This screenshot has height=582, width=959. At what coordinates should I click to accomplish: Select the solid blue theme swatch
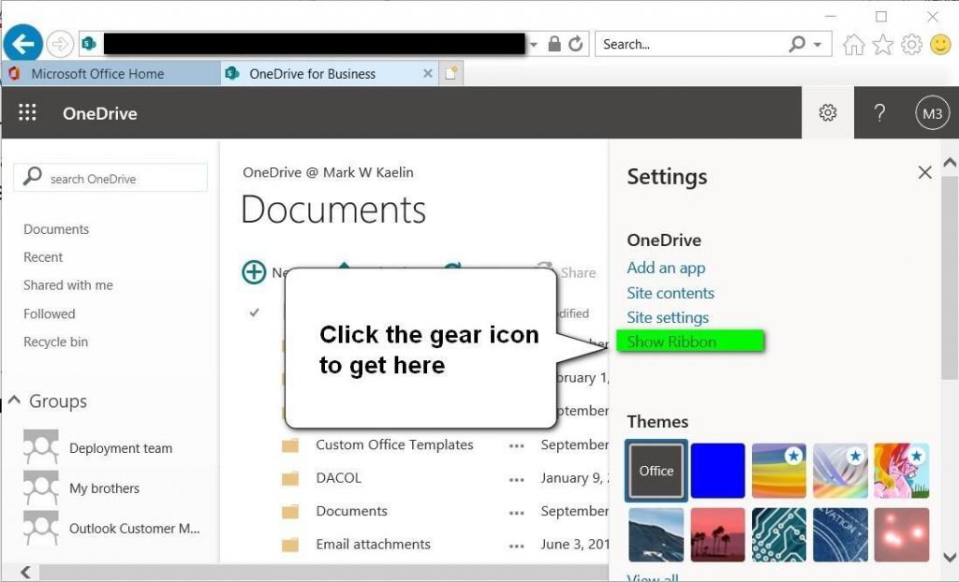click(x=717, y=471)
